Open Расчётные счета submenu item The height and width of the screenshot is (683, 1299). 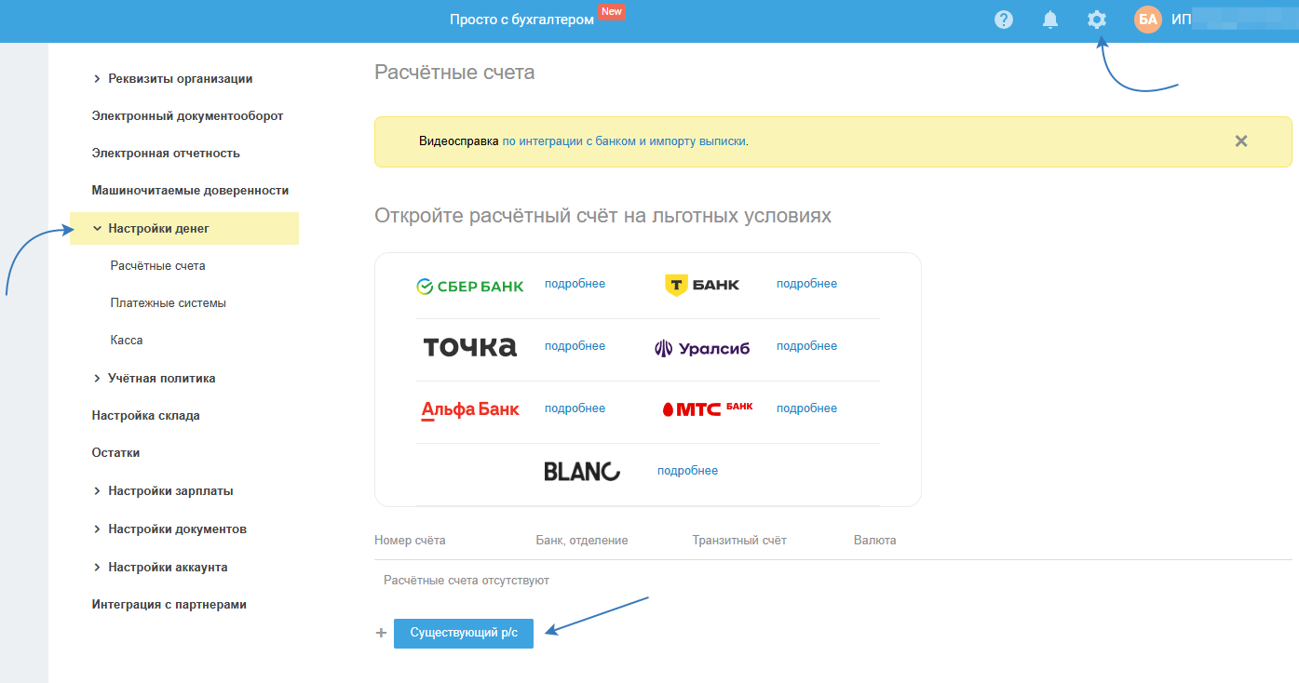157,266
